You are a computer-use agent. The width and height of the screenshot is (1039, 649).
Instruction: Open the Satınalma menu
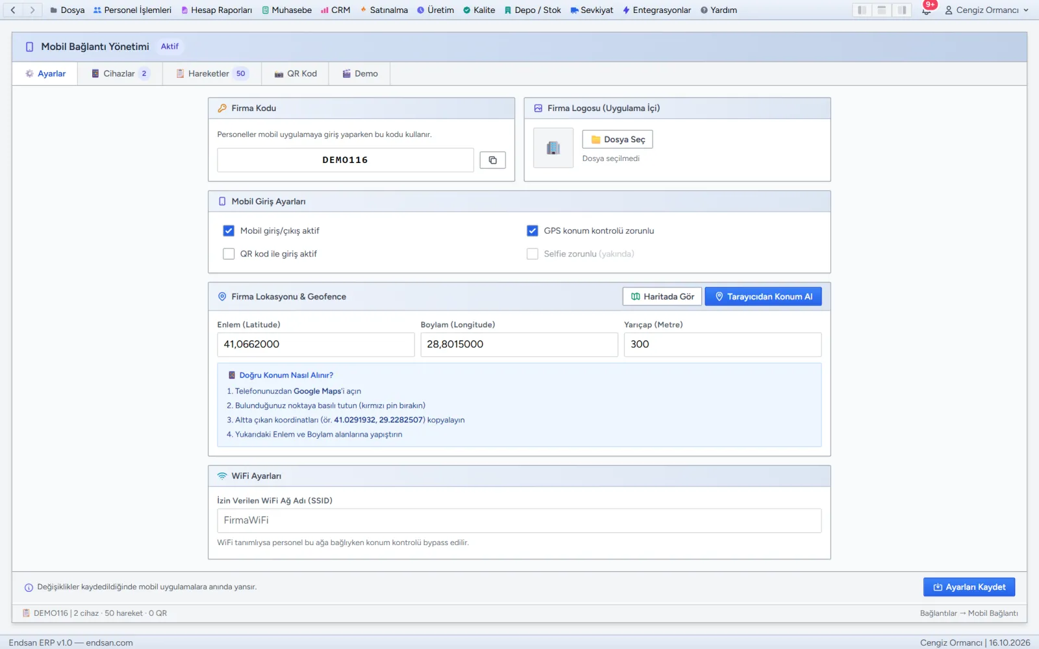coord(384,10)
